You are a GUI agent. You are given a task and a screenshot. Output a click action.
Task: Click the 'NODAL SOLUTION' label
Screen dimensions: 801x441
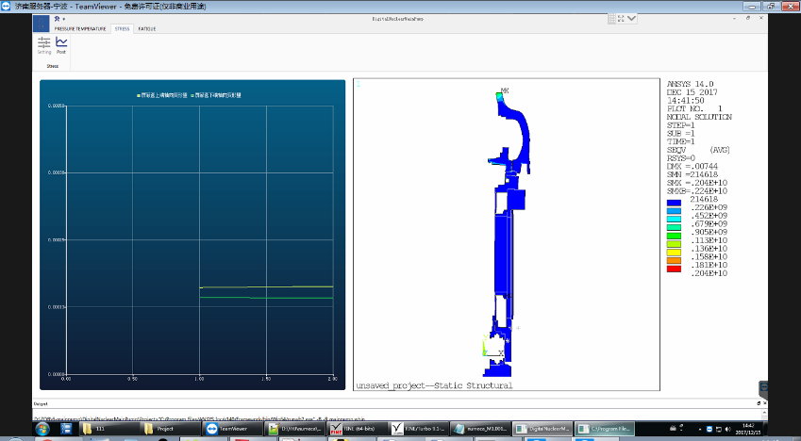click(x=699, y=117)
